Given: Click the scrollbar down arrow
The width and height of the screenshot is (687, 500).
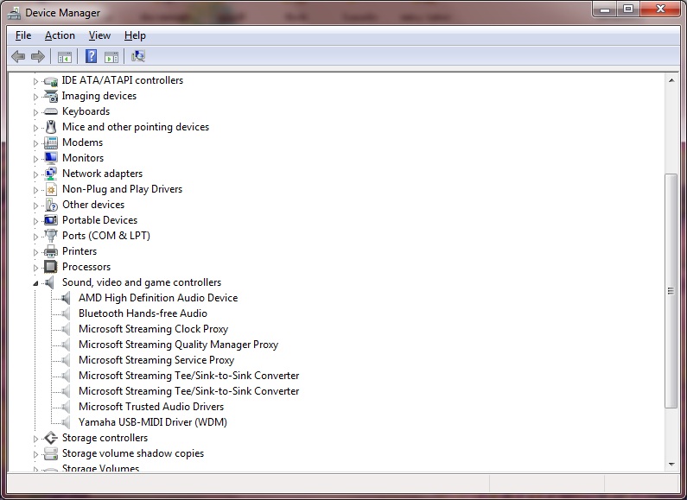Looking at the screenshot, I should click(x=671, y=465).
